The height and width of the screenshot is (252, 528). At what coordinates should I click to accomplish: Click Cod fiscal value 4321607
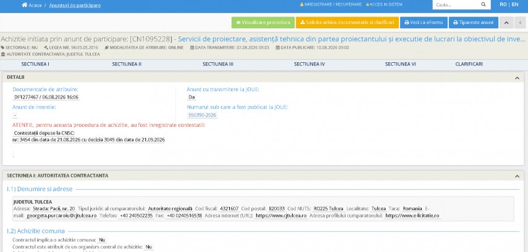click(x=229, y=209)
